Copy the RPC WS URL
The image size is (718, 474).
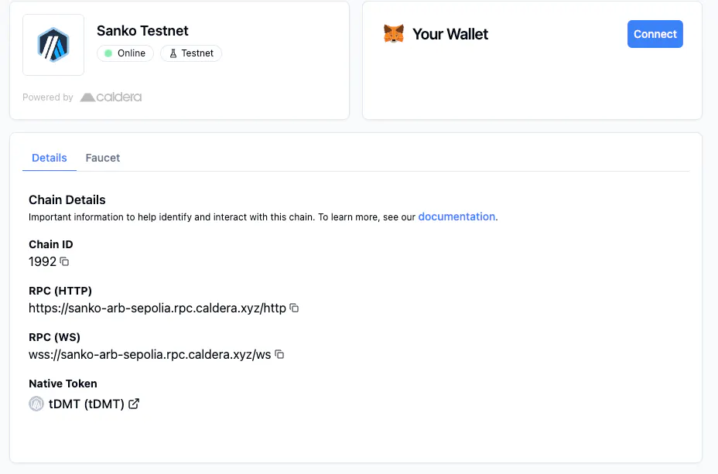pyautogui.click(x=279, y=355)
